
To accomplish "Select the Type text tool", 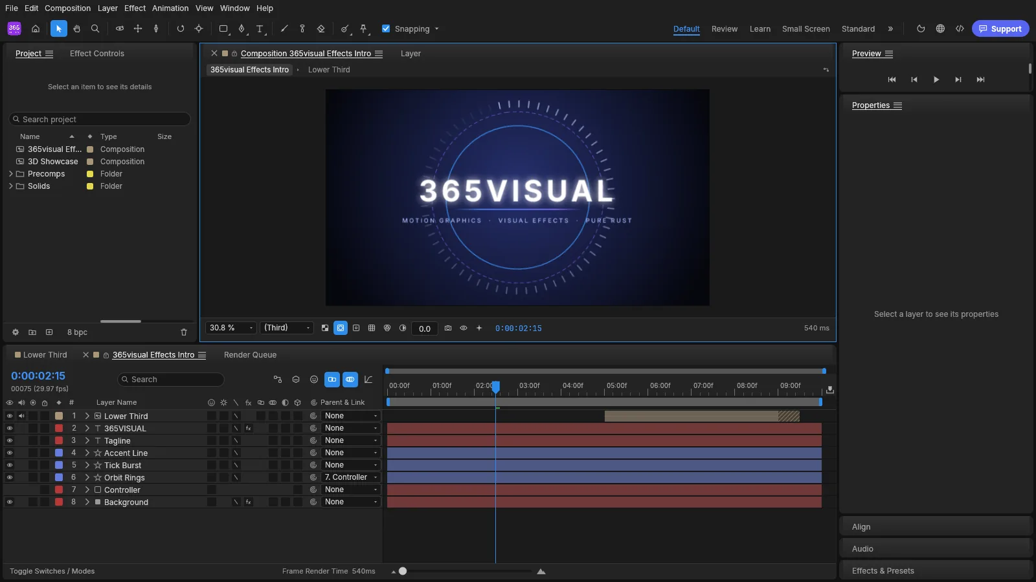I will tap(260, 28).
